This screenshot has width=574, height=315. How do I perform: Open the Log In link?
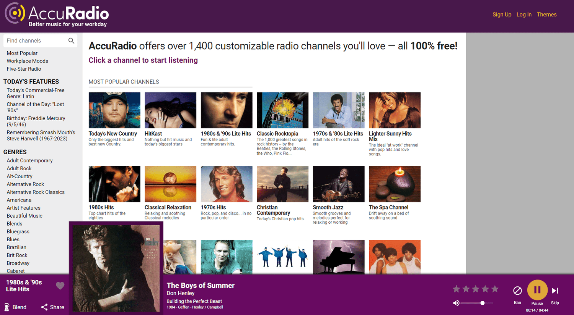[x=524, y=15]
